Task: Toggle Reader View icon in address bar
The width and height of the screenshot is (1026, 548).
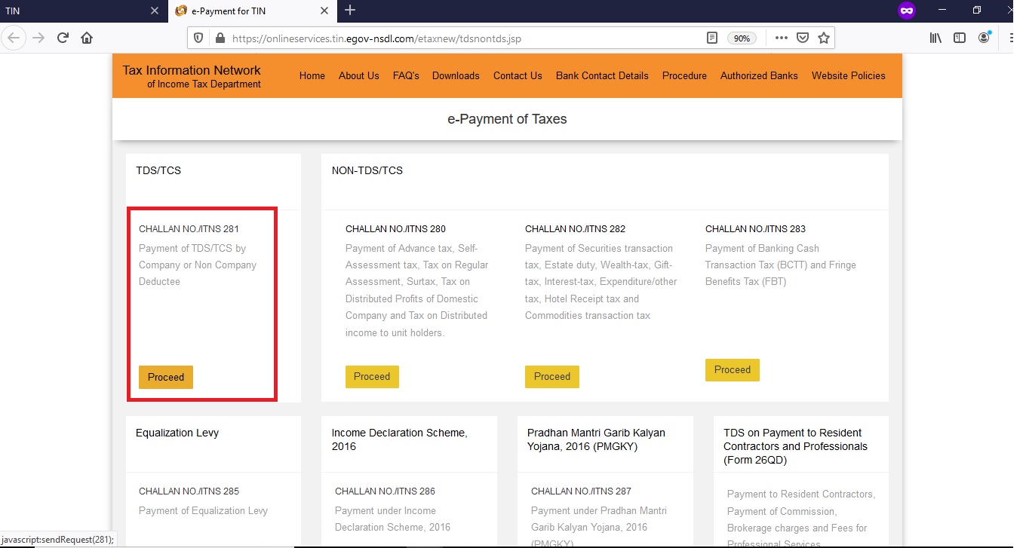Action: pos(712,38)
